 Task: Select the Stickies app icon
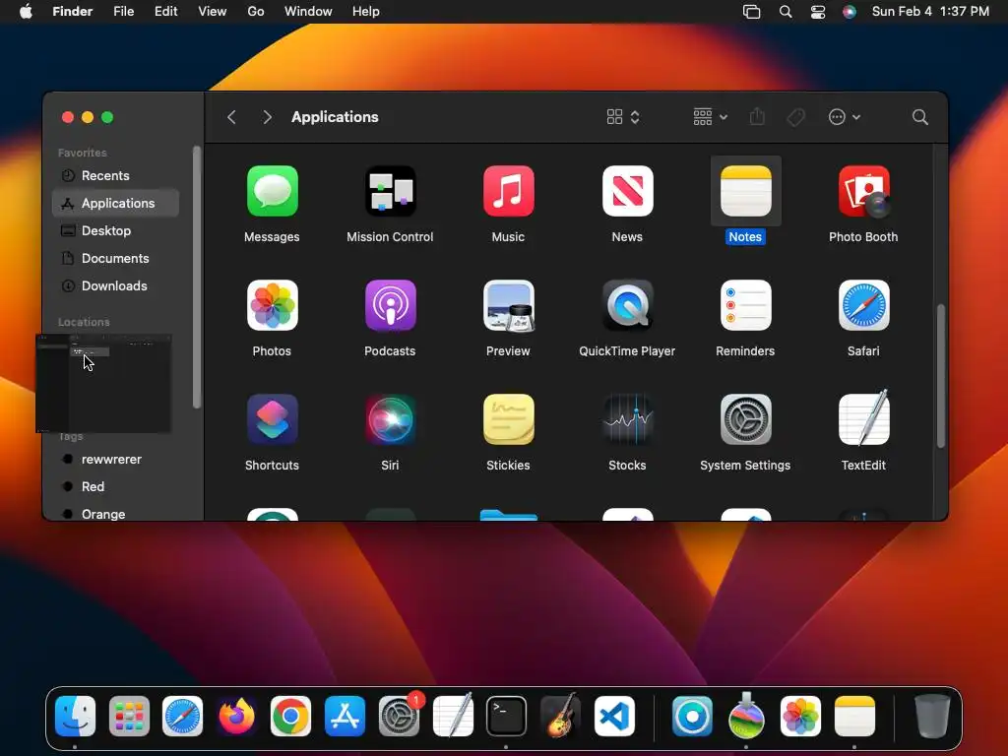pos(509,419)
